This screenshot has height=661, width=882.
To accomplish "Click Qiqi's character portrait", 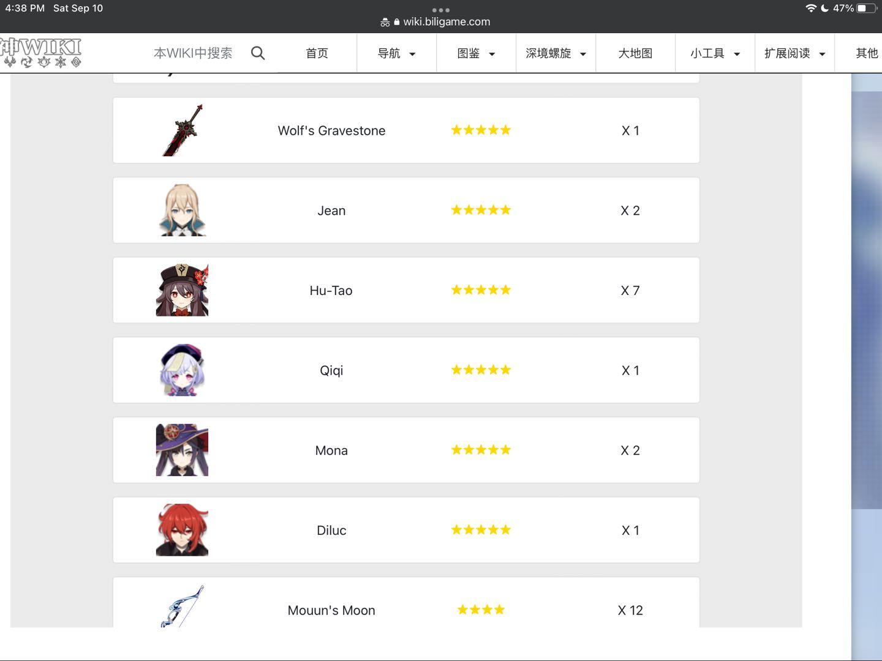I will click(x=183, y=370).
